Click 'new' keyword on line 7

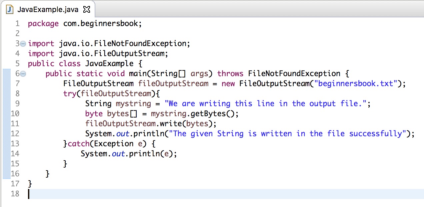click(x=228, y=84)
